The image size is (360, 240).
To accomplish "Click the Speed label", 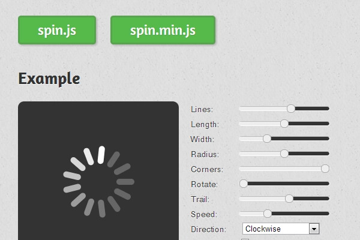I will click(203, 214).
